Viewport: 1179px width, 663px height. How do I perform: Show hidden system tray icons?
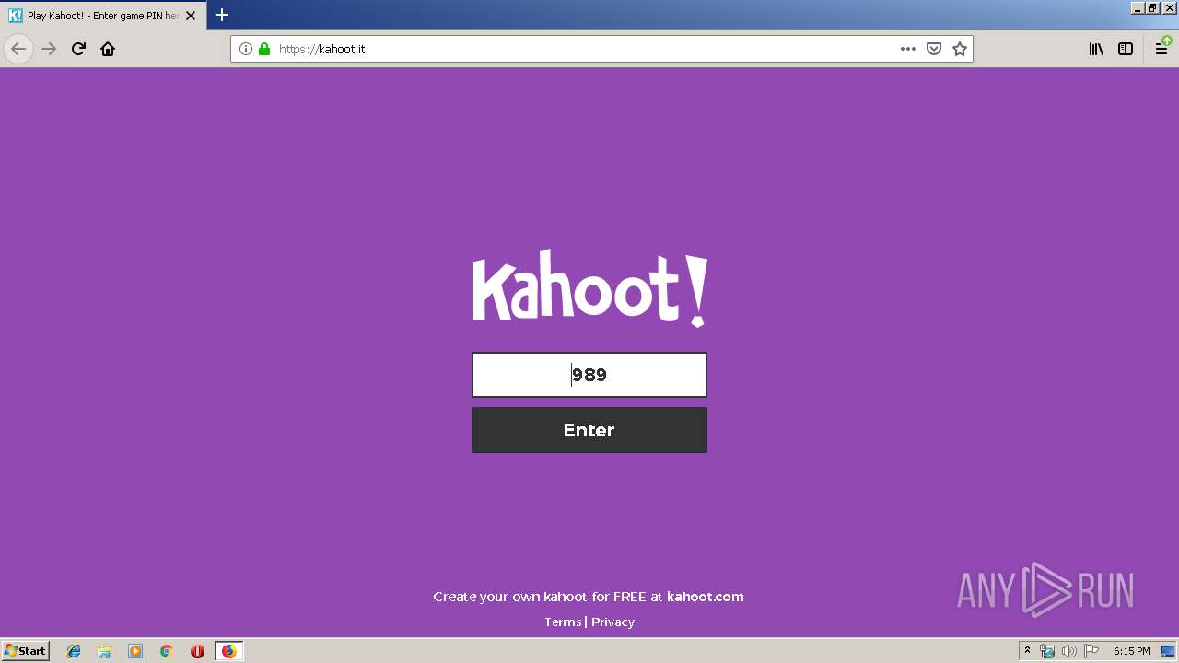coord(1027,651)
